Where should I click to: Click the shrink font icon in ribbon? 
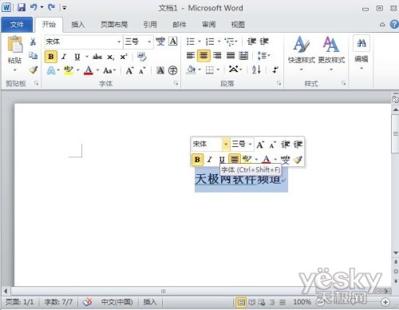(142, 70)
